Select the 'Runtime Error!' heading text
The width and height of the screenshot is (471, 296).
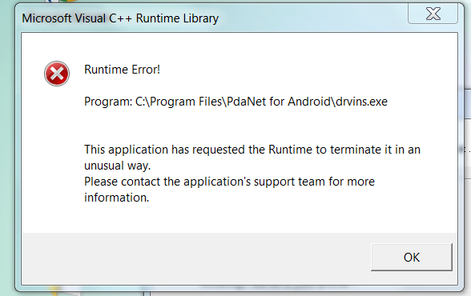pos(122,70)
